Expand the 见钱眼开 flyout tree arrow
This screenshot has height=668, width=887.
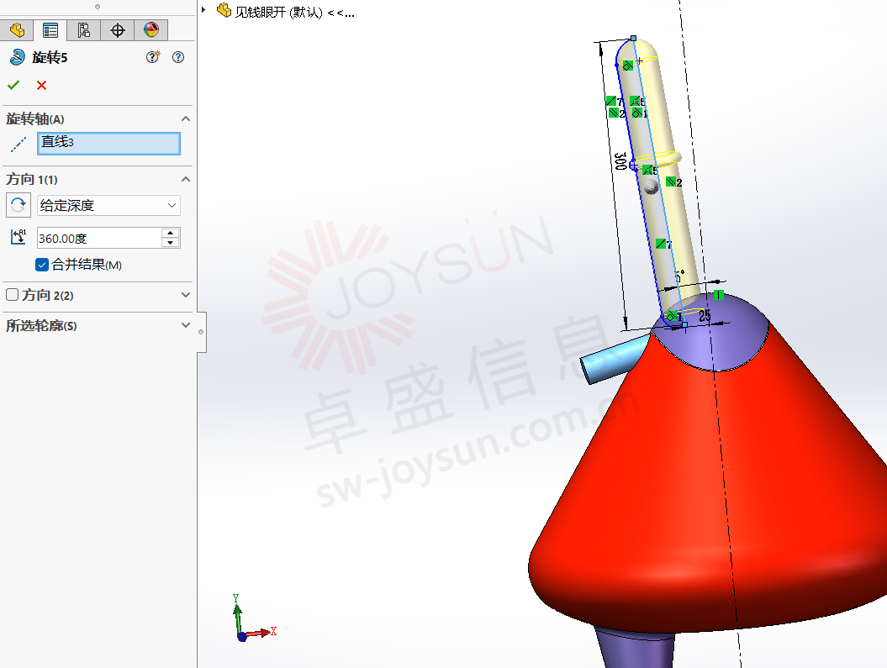tap(204, 11)
